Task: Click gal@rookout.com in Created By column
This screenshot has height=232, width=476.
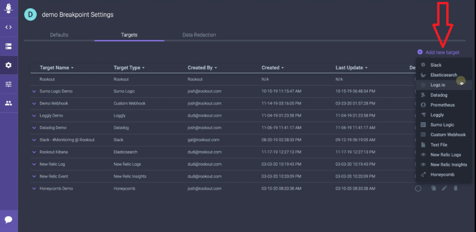Action: 203,140
